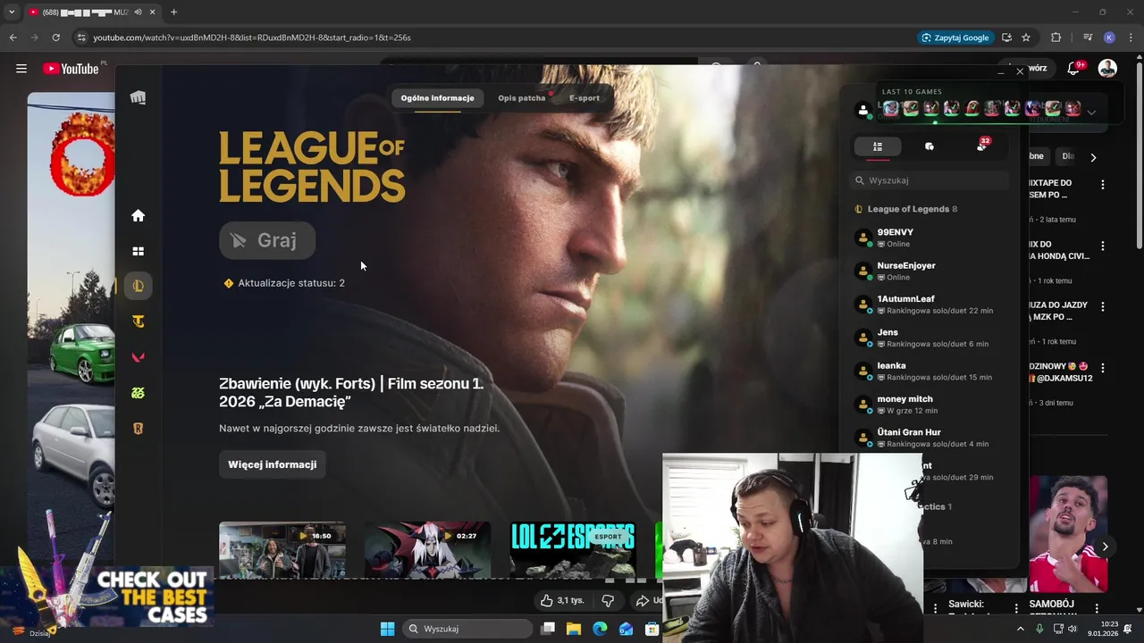
Task: Open options for MIXTAPE DO video
Action: (x=1103, y=185)
